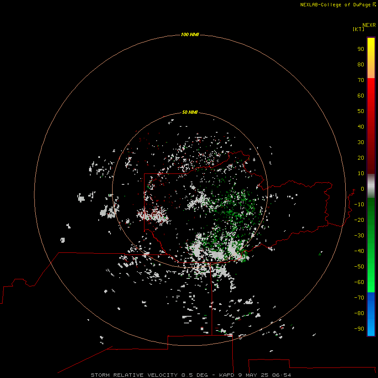
Task: Click the -80 value on the velocity scale
Action: [359, 313]
